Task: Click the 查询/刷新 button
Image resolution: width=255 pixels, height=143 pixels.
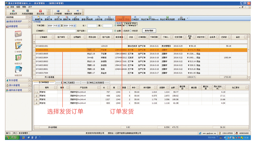Action: pyautogui.click(x=149, y=31)
